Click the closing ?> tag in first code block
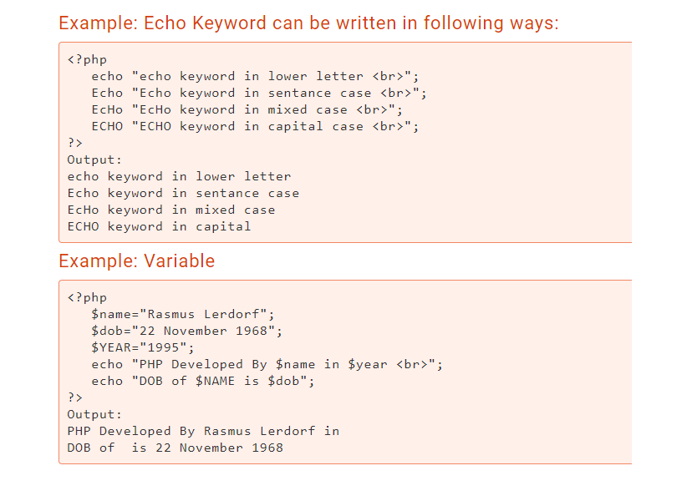The image size is (697, 496). (x=75, y=143)
